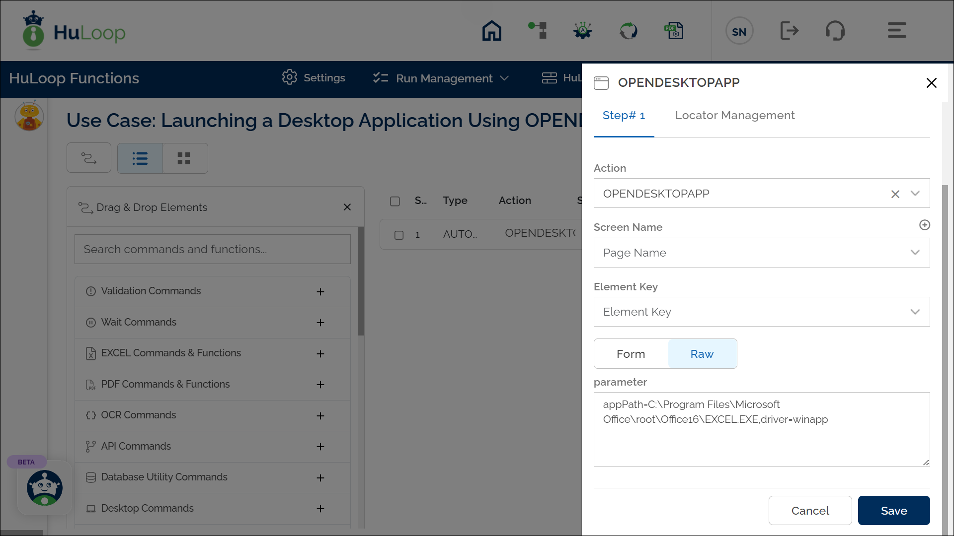
Task: Expand Validation Commands section
Action: [320, 292]
